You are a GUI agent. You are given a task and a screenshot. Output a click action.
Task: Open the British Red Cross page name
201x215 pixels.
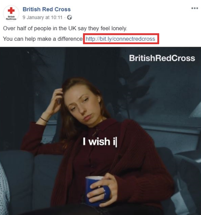(47, 9)
